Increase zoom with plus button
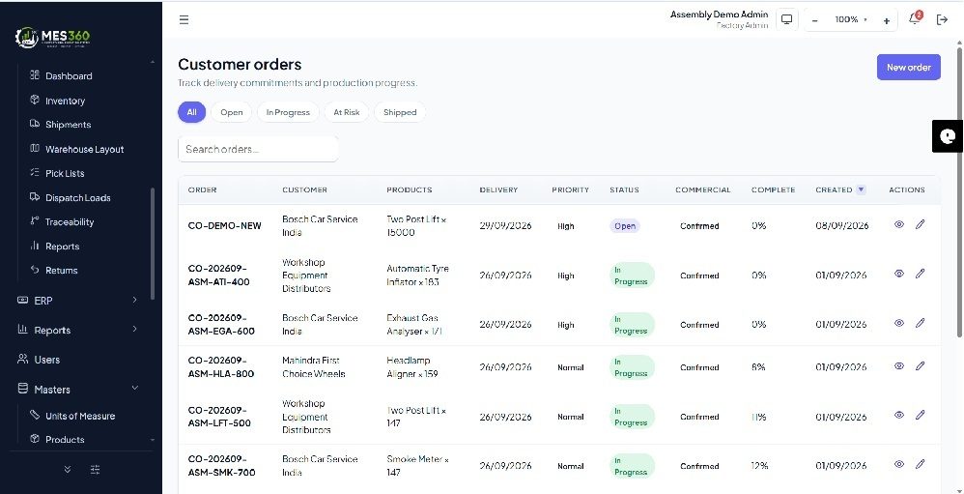Viewport: 964px width, 494px height. coord(887,20)
